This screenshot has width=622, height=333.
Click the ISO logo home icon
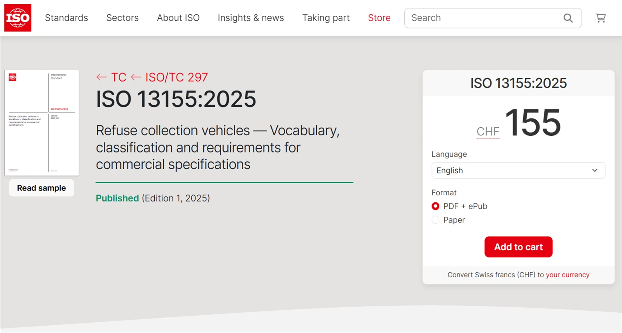pyautogui.click(x=18, y=18)
